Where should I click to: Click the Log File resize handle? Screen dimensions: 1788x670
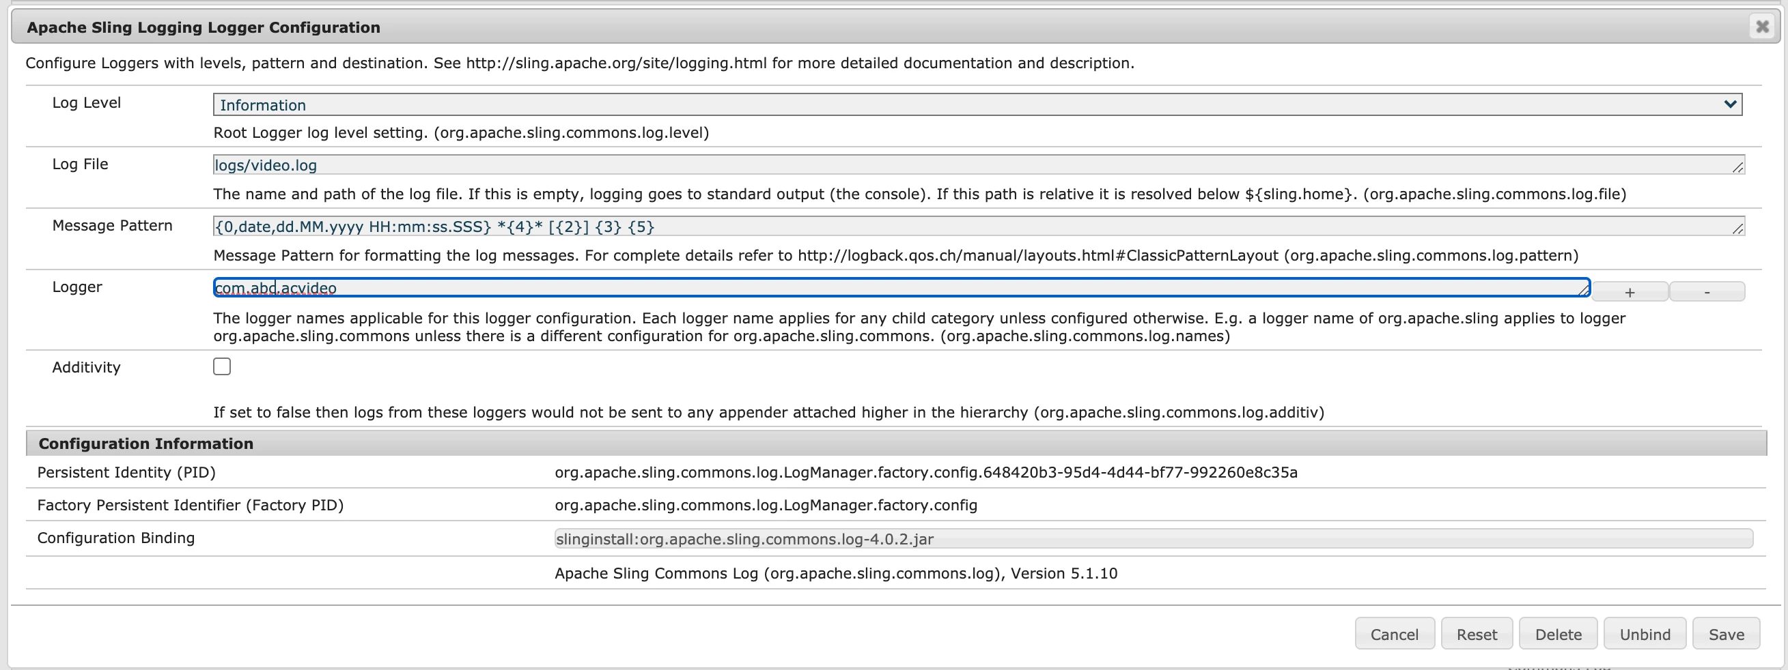pyautogui.click(x=1738, y=167)
